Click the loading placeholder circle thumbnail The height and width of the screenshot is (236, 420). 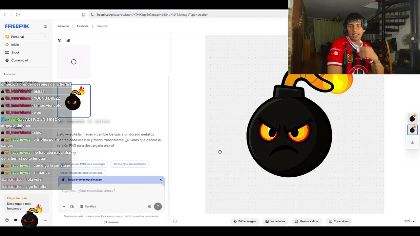coord(74,62)
